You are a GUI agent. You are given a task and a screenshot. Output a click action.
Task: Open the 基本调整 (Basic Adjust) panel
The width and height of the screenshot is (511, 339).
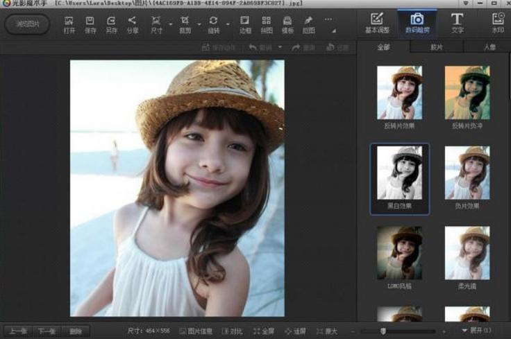[378, 23]
